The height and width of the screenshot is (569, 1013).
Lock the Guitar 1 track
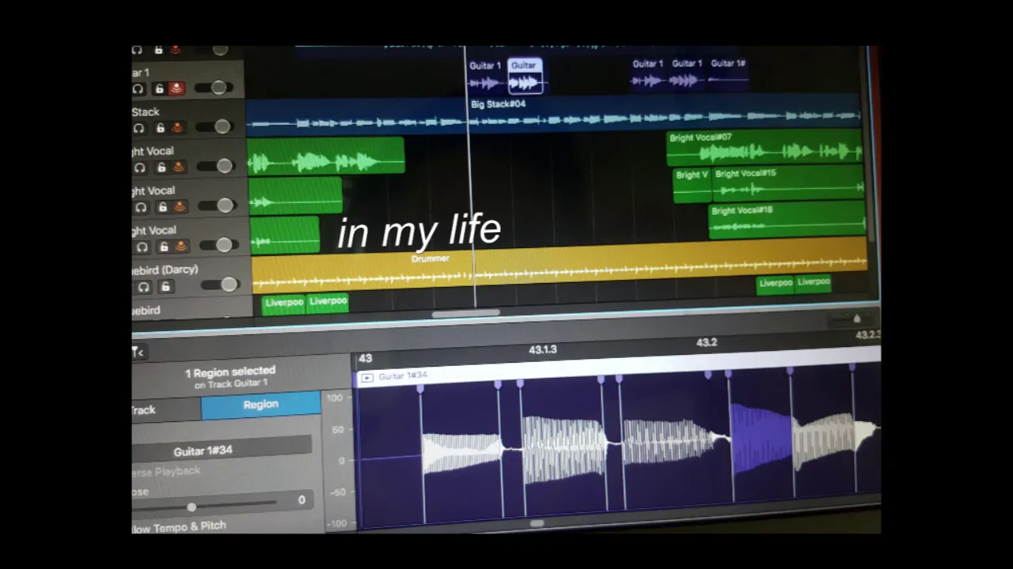[x=159, y=89]
